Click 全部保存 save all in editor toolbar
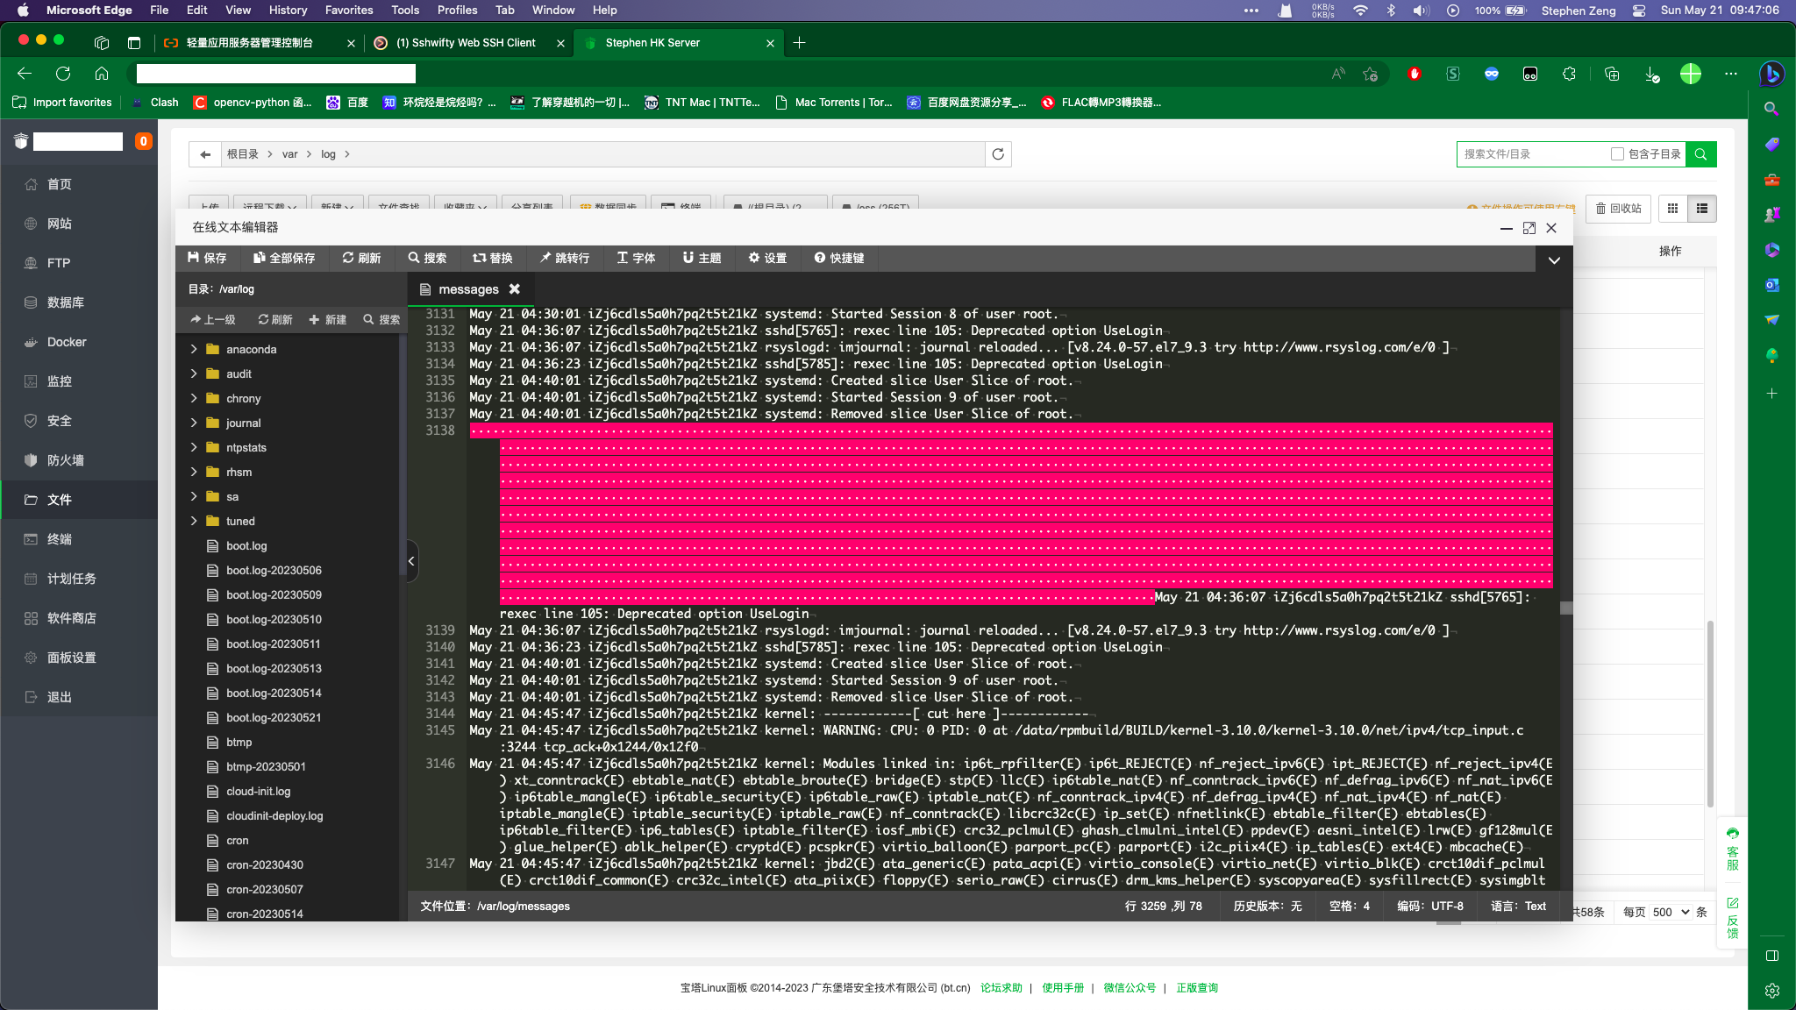The width and height of the screenshot is (1796, 1010). (x=284, y=258)
